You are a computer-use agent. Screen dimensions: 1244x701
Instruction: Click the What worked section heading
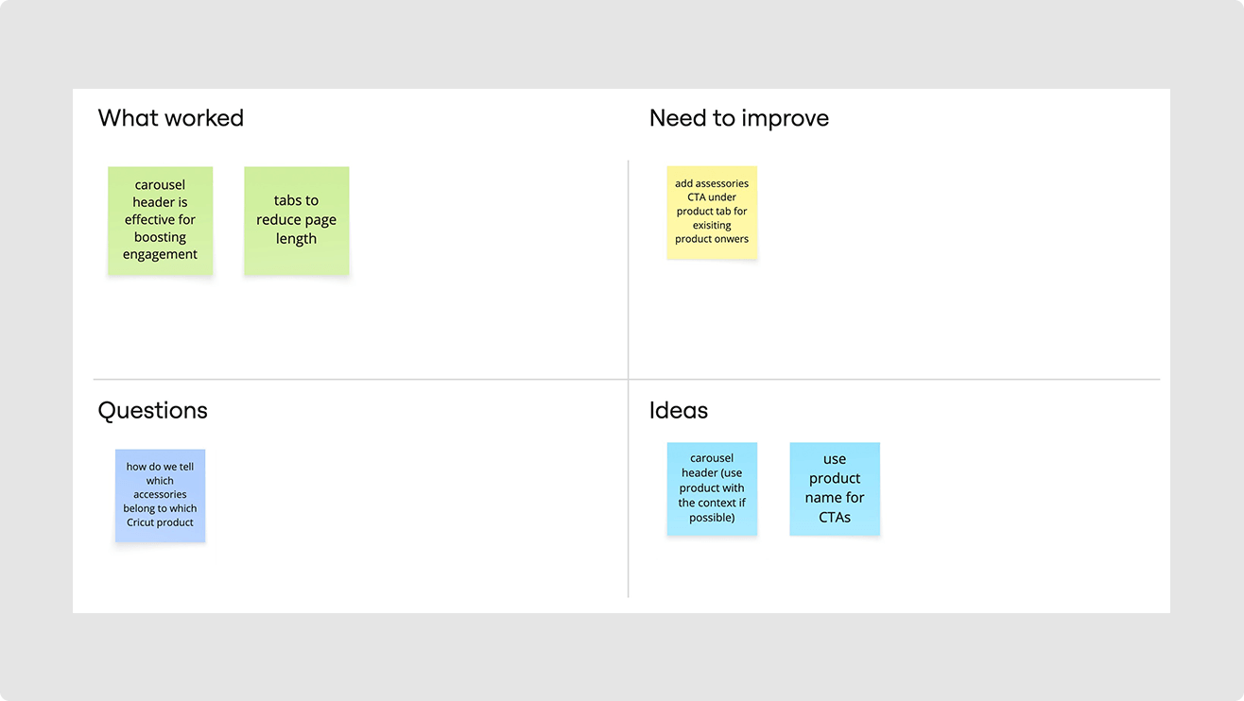pyautogui.click(x=171, y=118)
